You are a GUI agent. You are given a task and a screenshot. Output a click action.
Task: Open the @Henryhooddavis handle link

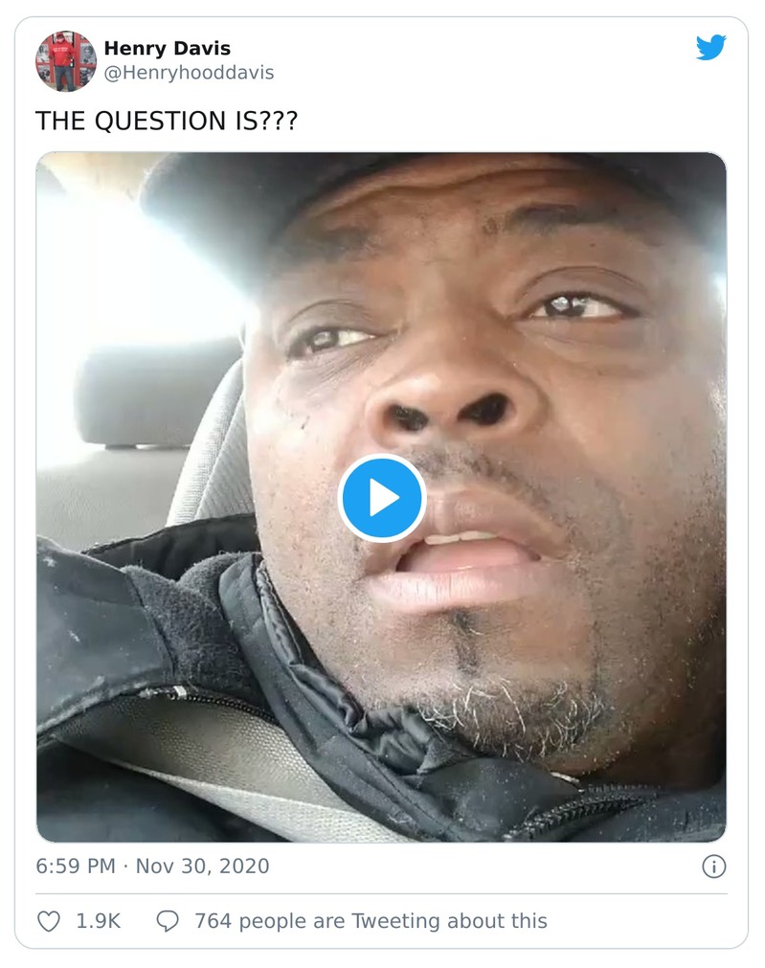click(189, 73)
